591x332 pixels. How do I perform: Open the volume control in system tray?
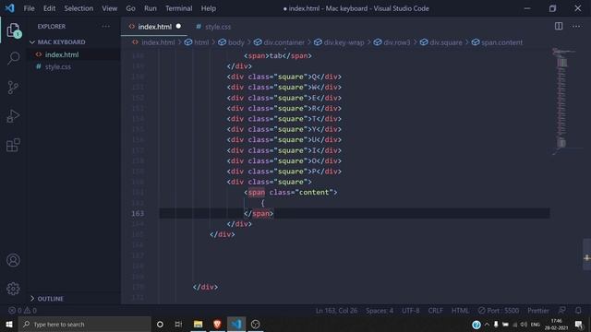click(524, 325)
